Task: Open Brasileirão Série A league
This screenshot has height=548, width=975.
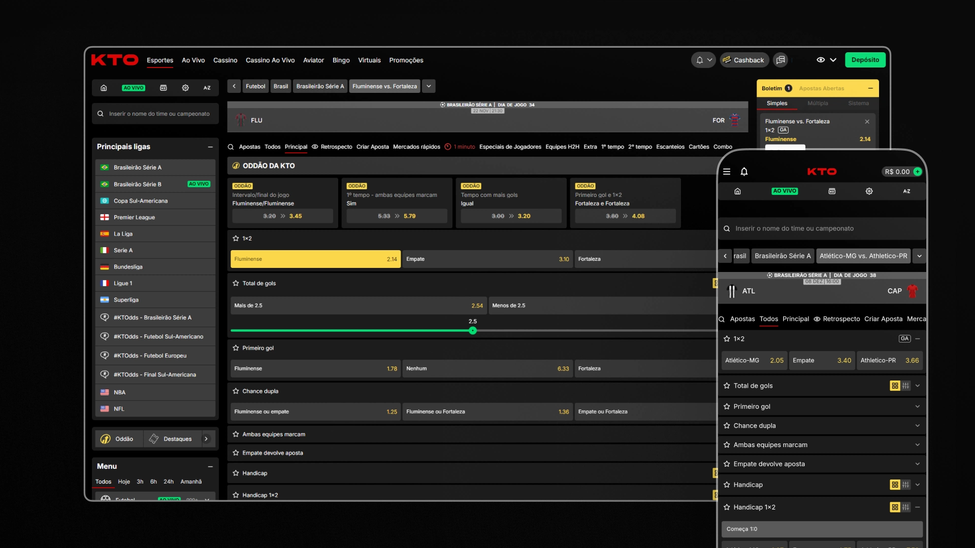Action: point(155,167)
